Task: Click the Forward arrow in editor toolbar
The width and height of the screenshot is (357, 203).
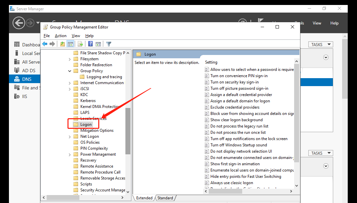Action: (x=52, y=44)
